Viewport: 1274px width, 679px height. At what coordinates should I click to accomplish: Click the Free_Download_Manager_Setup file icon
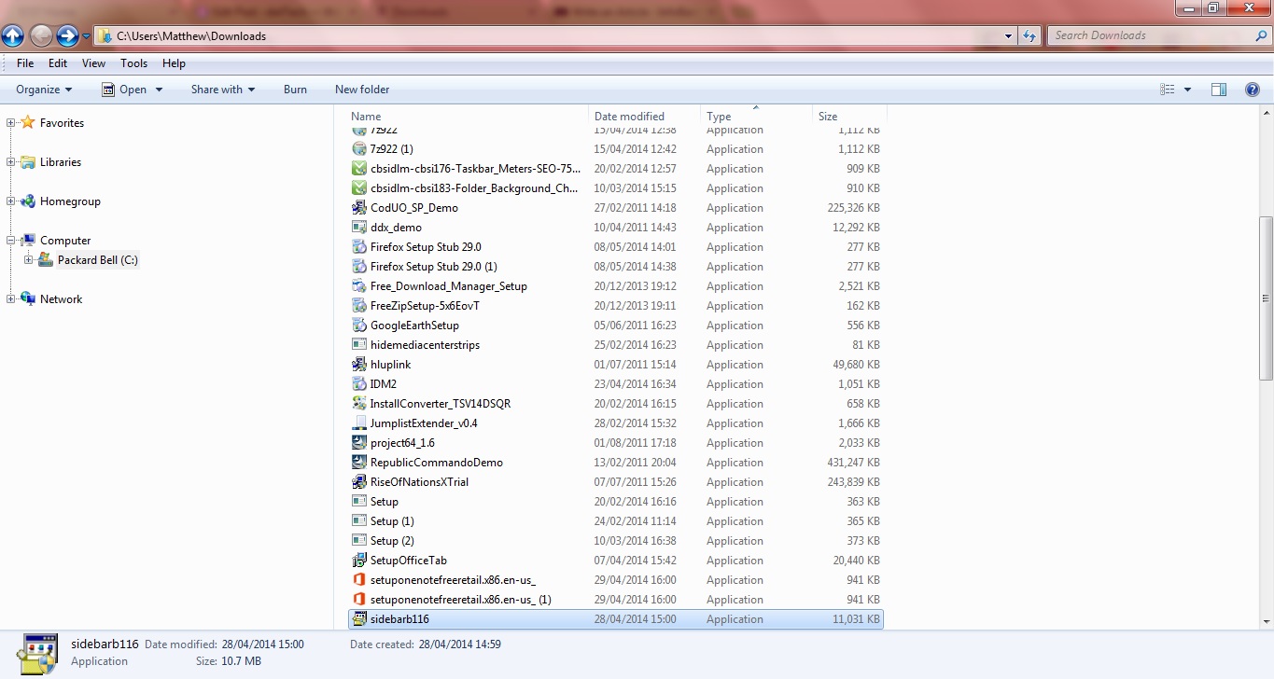click(x=359, y=286)
